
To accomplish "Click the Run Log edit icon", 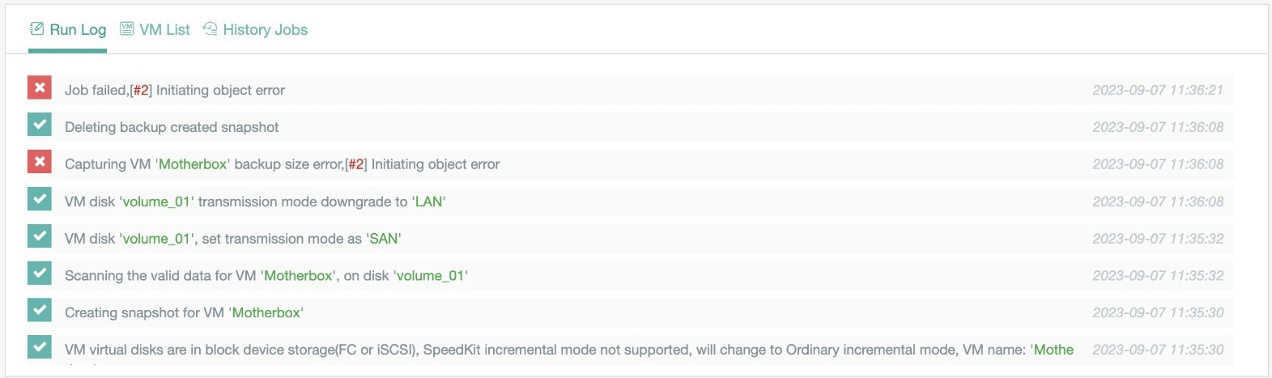I will click(x=36, y=29).
